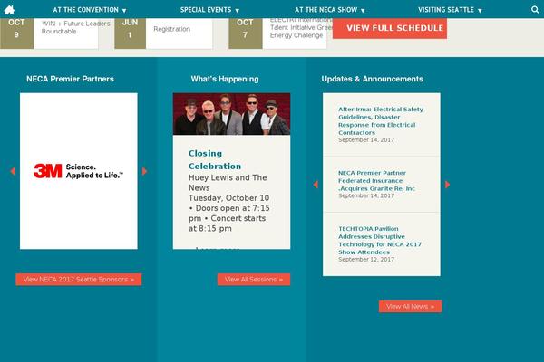
Task: Expand the At The Convention menu
Action: point(90,10)
